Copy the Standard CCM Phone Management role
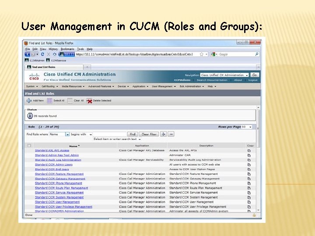Viewport: 315px width, 236px height. coord(249,183)
